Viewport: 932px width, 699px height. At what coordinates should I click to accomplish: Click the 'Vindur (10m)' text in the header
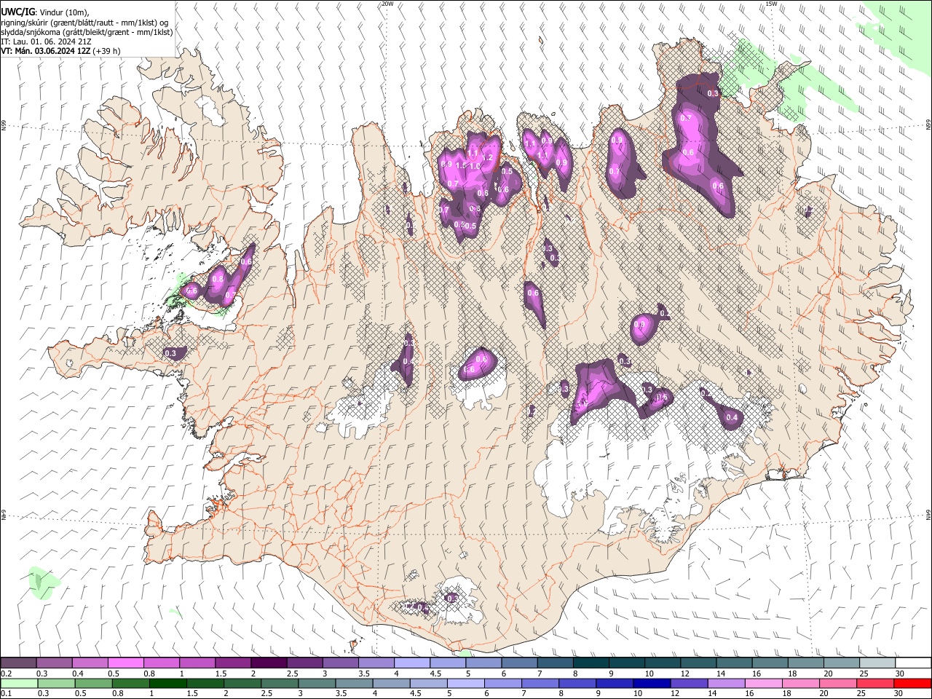(64, 12)
